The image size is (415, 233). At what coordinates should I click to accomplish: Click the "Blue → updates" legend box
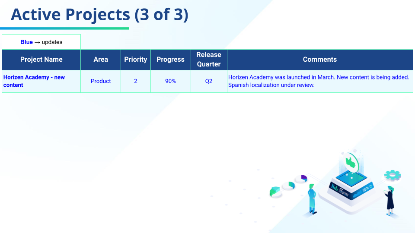(41, 42)
